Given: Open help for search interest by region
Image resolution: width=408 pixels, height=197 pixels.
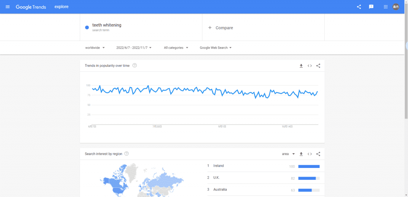Looking at the screenshot, I should click(x=127, y=154).
